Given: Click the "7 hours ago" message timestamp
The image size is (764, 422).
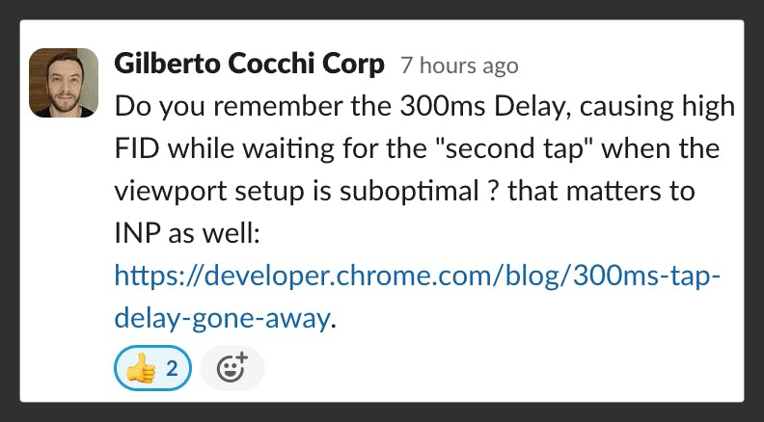Looking at the screenshot, I should 459,66.
